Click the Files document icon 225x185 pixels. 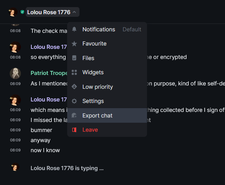pyautogui.click(x=74, y=58)
